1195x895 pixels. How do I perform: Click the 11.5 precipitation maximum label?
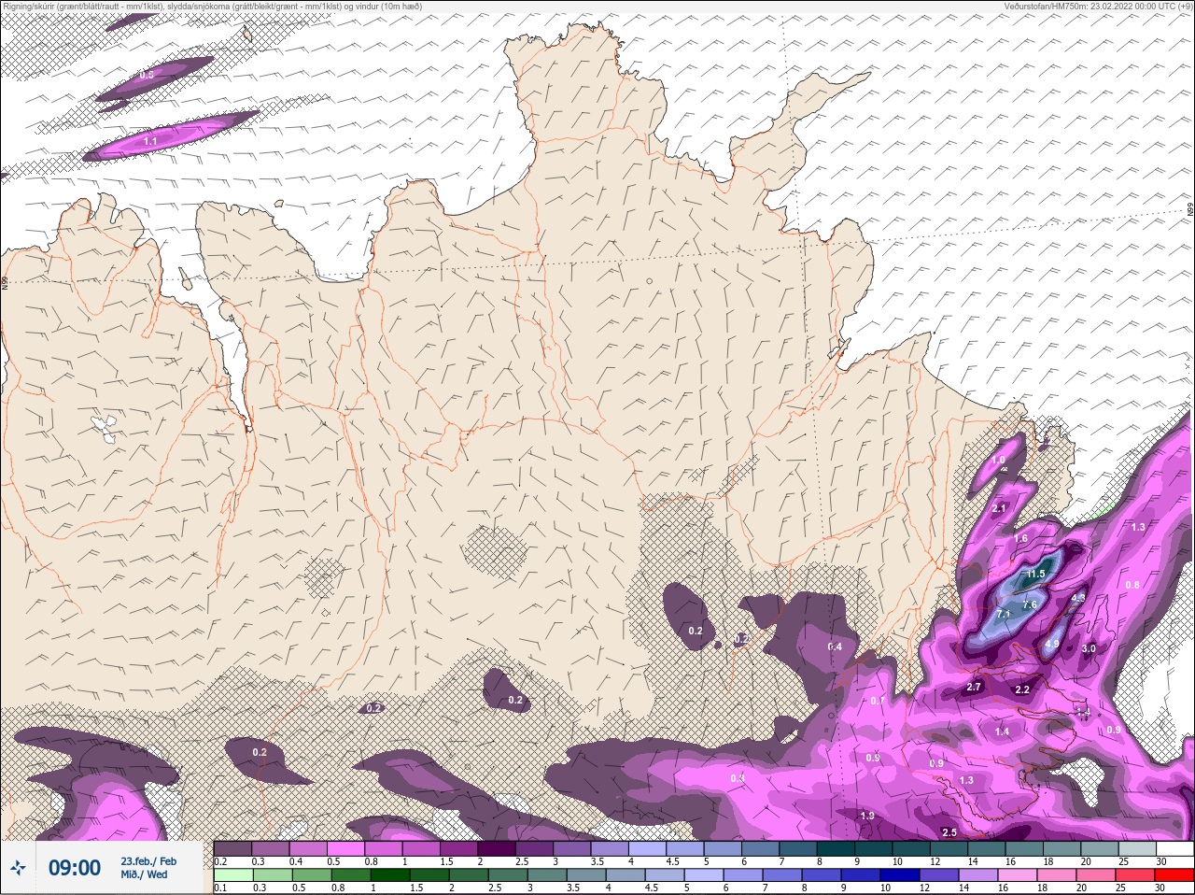click(x=1035, y=574)
